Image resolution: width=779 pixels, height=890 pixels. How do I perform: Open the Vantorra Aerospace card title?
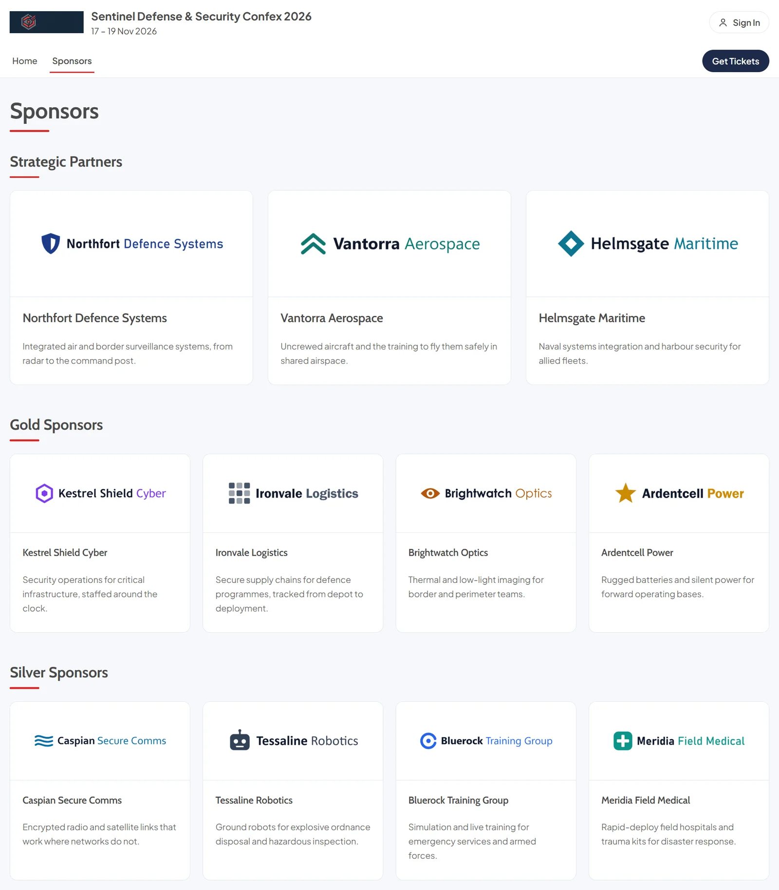pyautogui.click(x=332, y=318)
